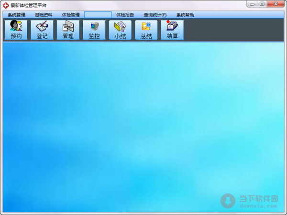Open the 查询统计(F) menu
Screen dimensions: 287x215
[x=155, y=15]
